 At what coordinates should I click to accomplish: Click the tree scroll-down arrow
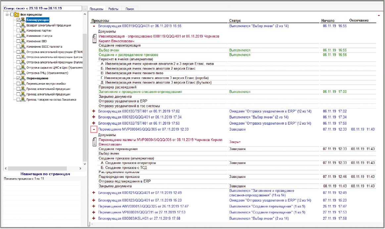pyautogui.click(x=85, y=164)
